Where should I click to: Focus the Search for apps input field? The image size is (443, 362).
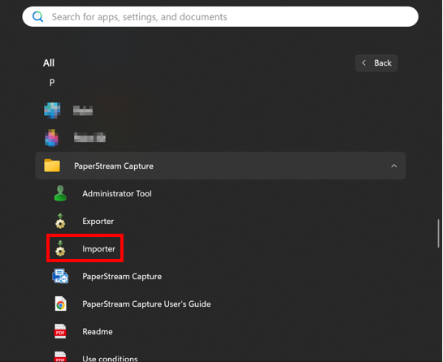point(220,17)
